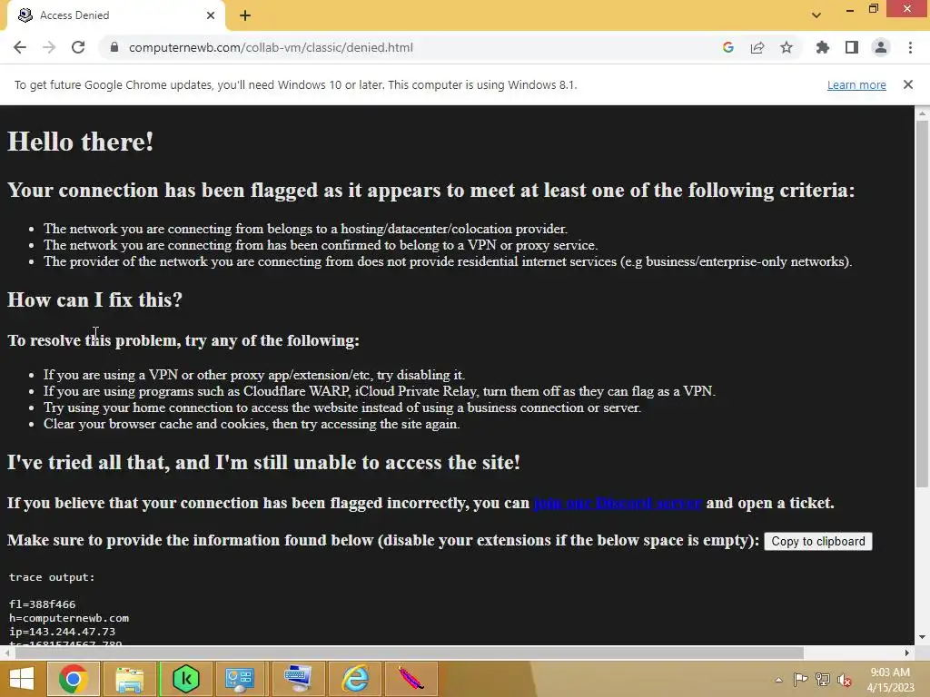Click the forward navigation arrow
The width and height of the screenshot is (930, 697).
point(49,47)
